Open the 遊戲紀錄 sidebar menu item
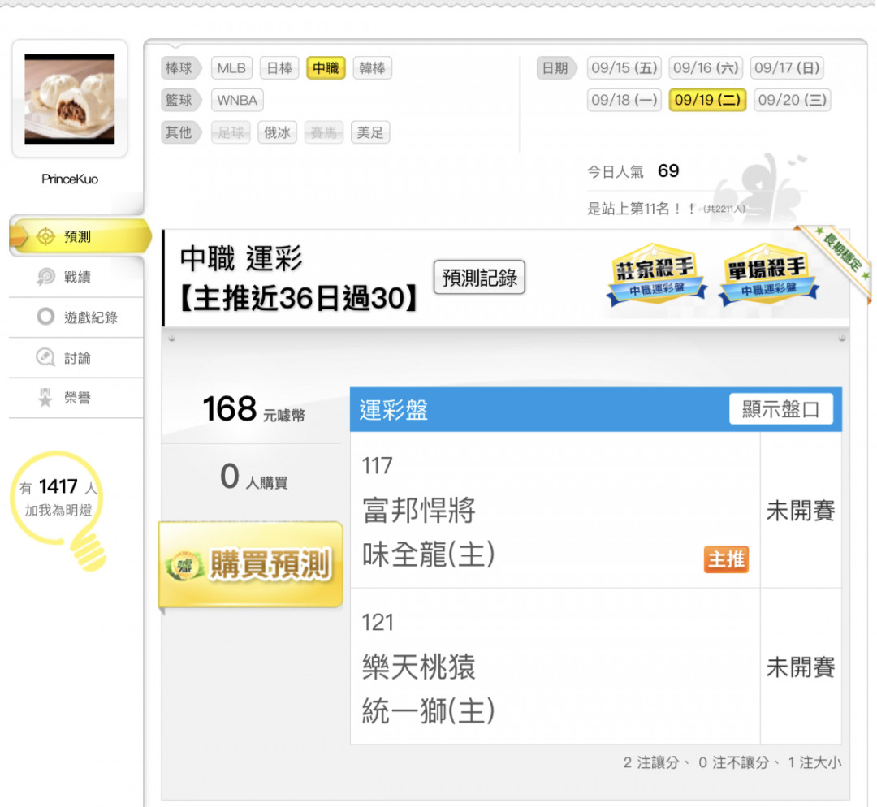The height and width of the screenshot is (807, 877). (x=76, y=317)
